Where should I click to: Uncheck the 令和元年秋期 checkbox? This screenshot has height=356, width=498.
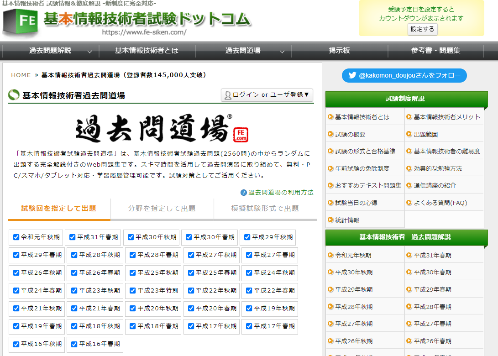16,237
